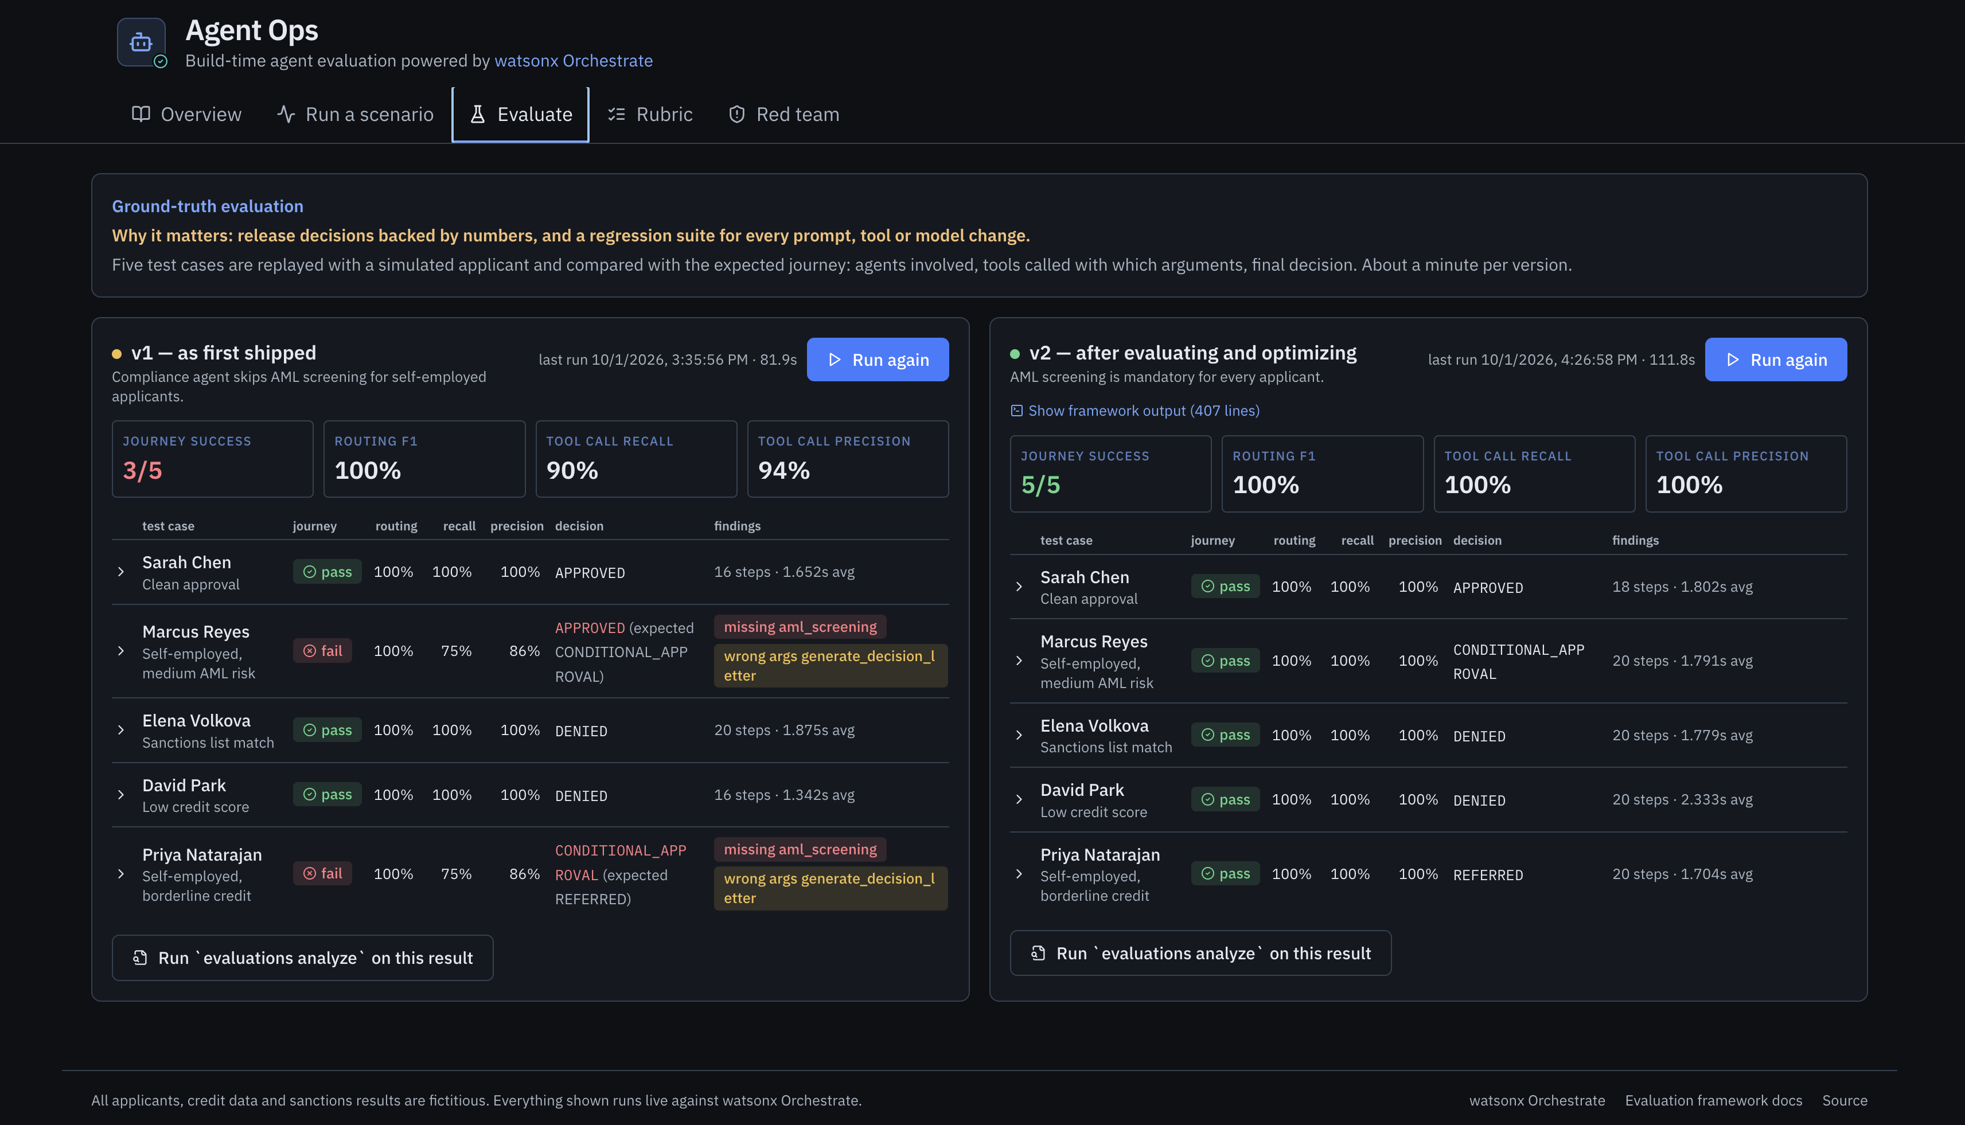Expand Elena Volkova row in v1
The image size is (1965, 1125).
click(x=120, y=730)
